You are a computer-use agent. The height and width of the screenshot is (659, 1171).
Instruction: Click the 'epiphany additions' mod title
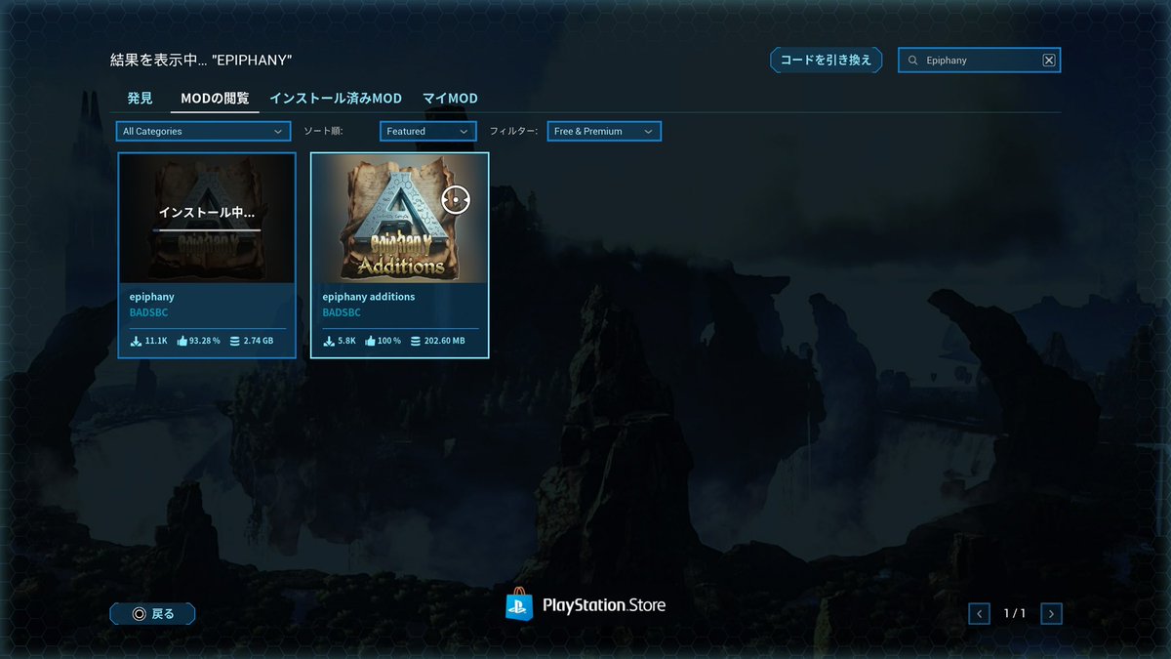(369, 297)
